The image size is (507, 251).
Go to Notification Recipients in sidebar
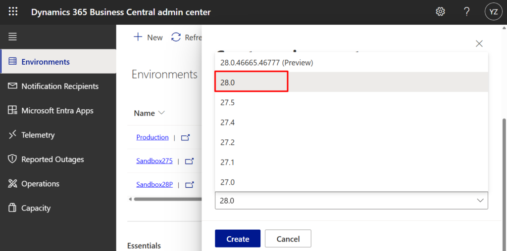(59, 86)
